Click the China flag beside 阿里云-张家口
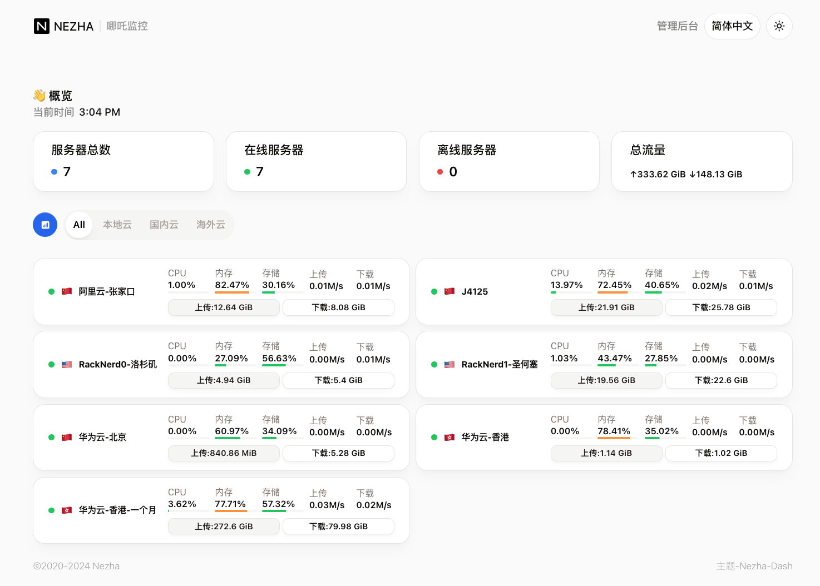This screenshot has width=820, height=586. [67, 291]
